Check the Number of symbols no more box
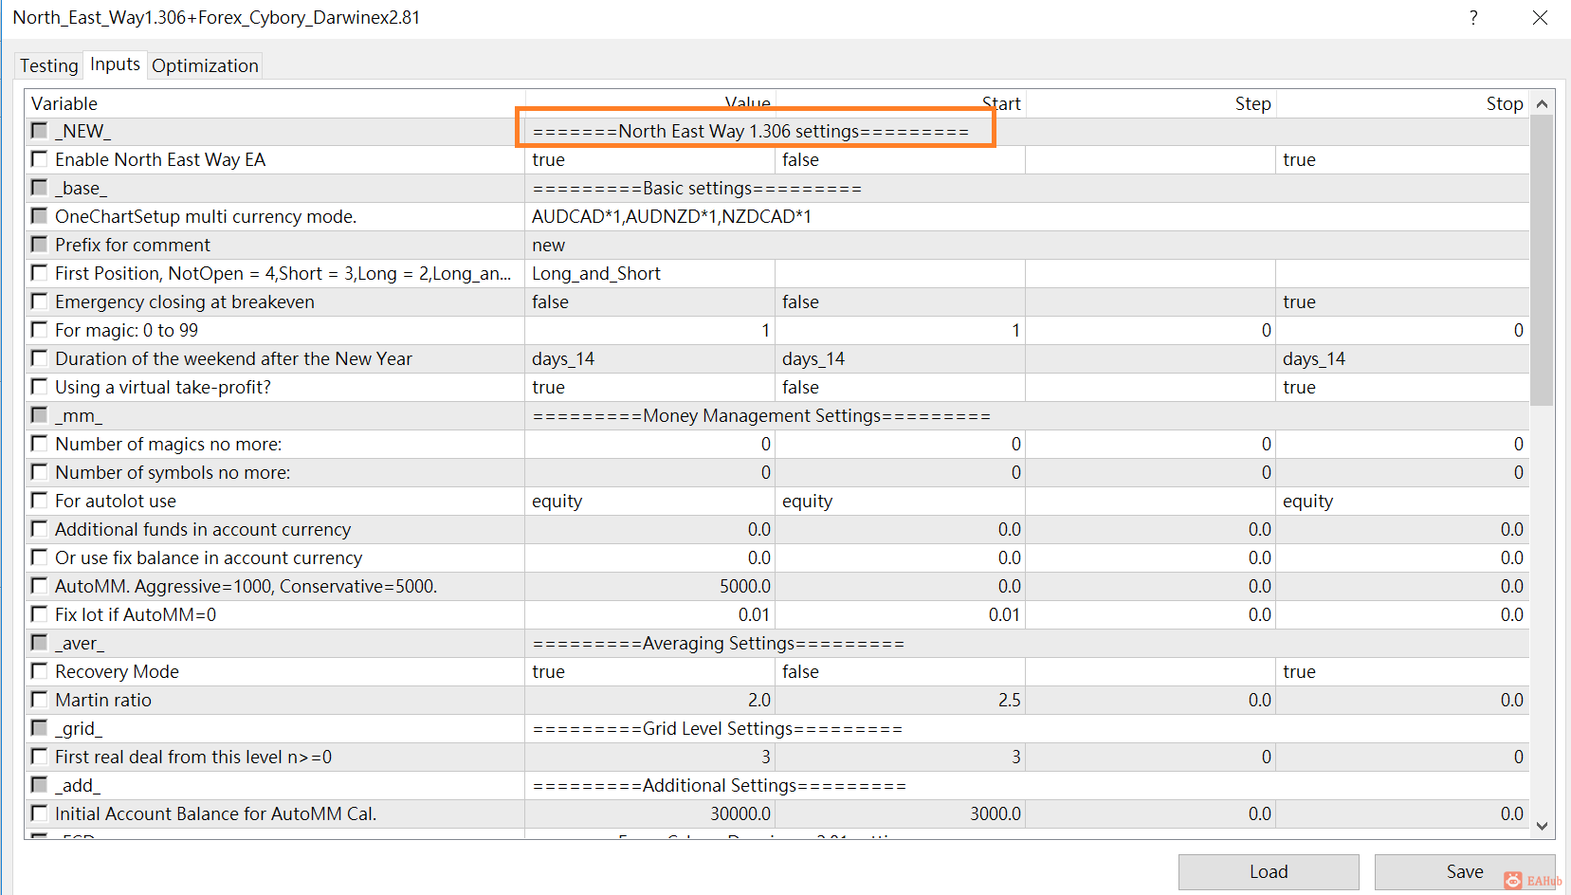 click(x=40, y=472)
